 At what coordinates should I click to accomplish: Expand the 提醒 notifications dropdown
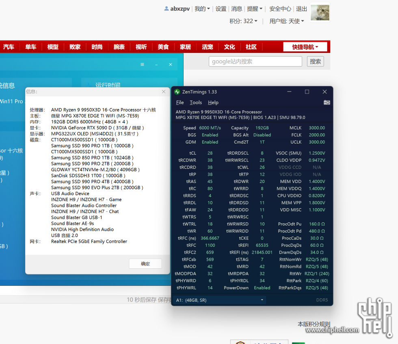tap(255, 9)
